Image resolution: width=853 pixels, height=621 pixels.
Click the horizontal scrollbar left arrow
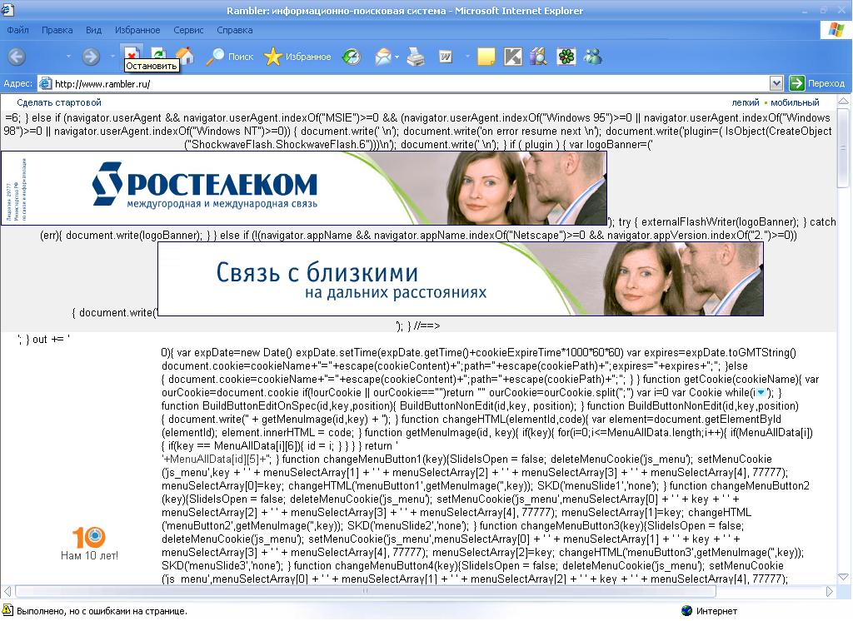7,591
